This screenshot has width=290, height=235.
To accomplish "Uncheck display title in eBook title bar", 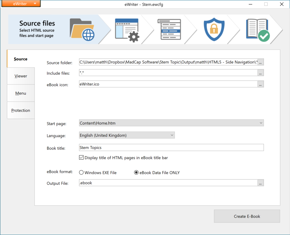I will tap(81, 157).
